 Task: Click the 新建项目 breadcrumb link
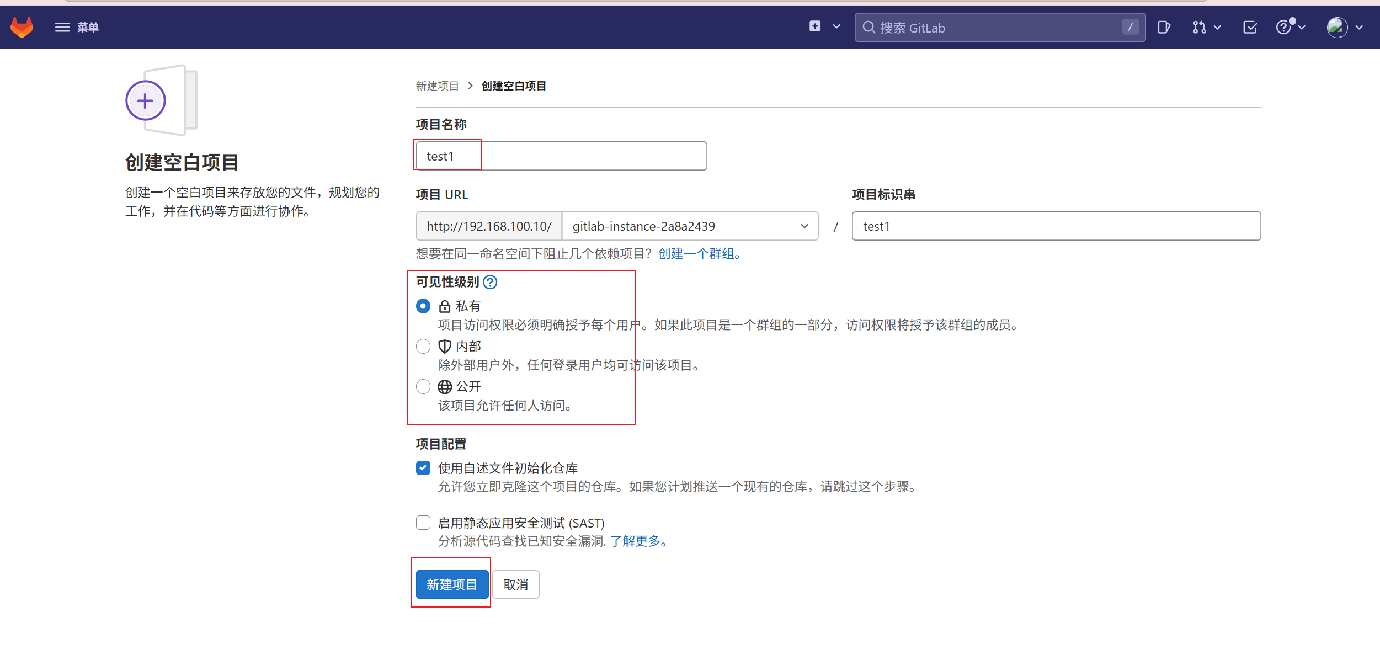click(x=437, y=86)
